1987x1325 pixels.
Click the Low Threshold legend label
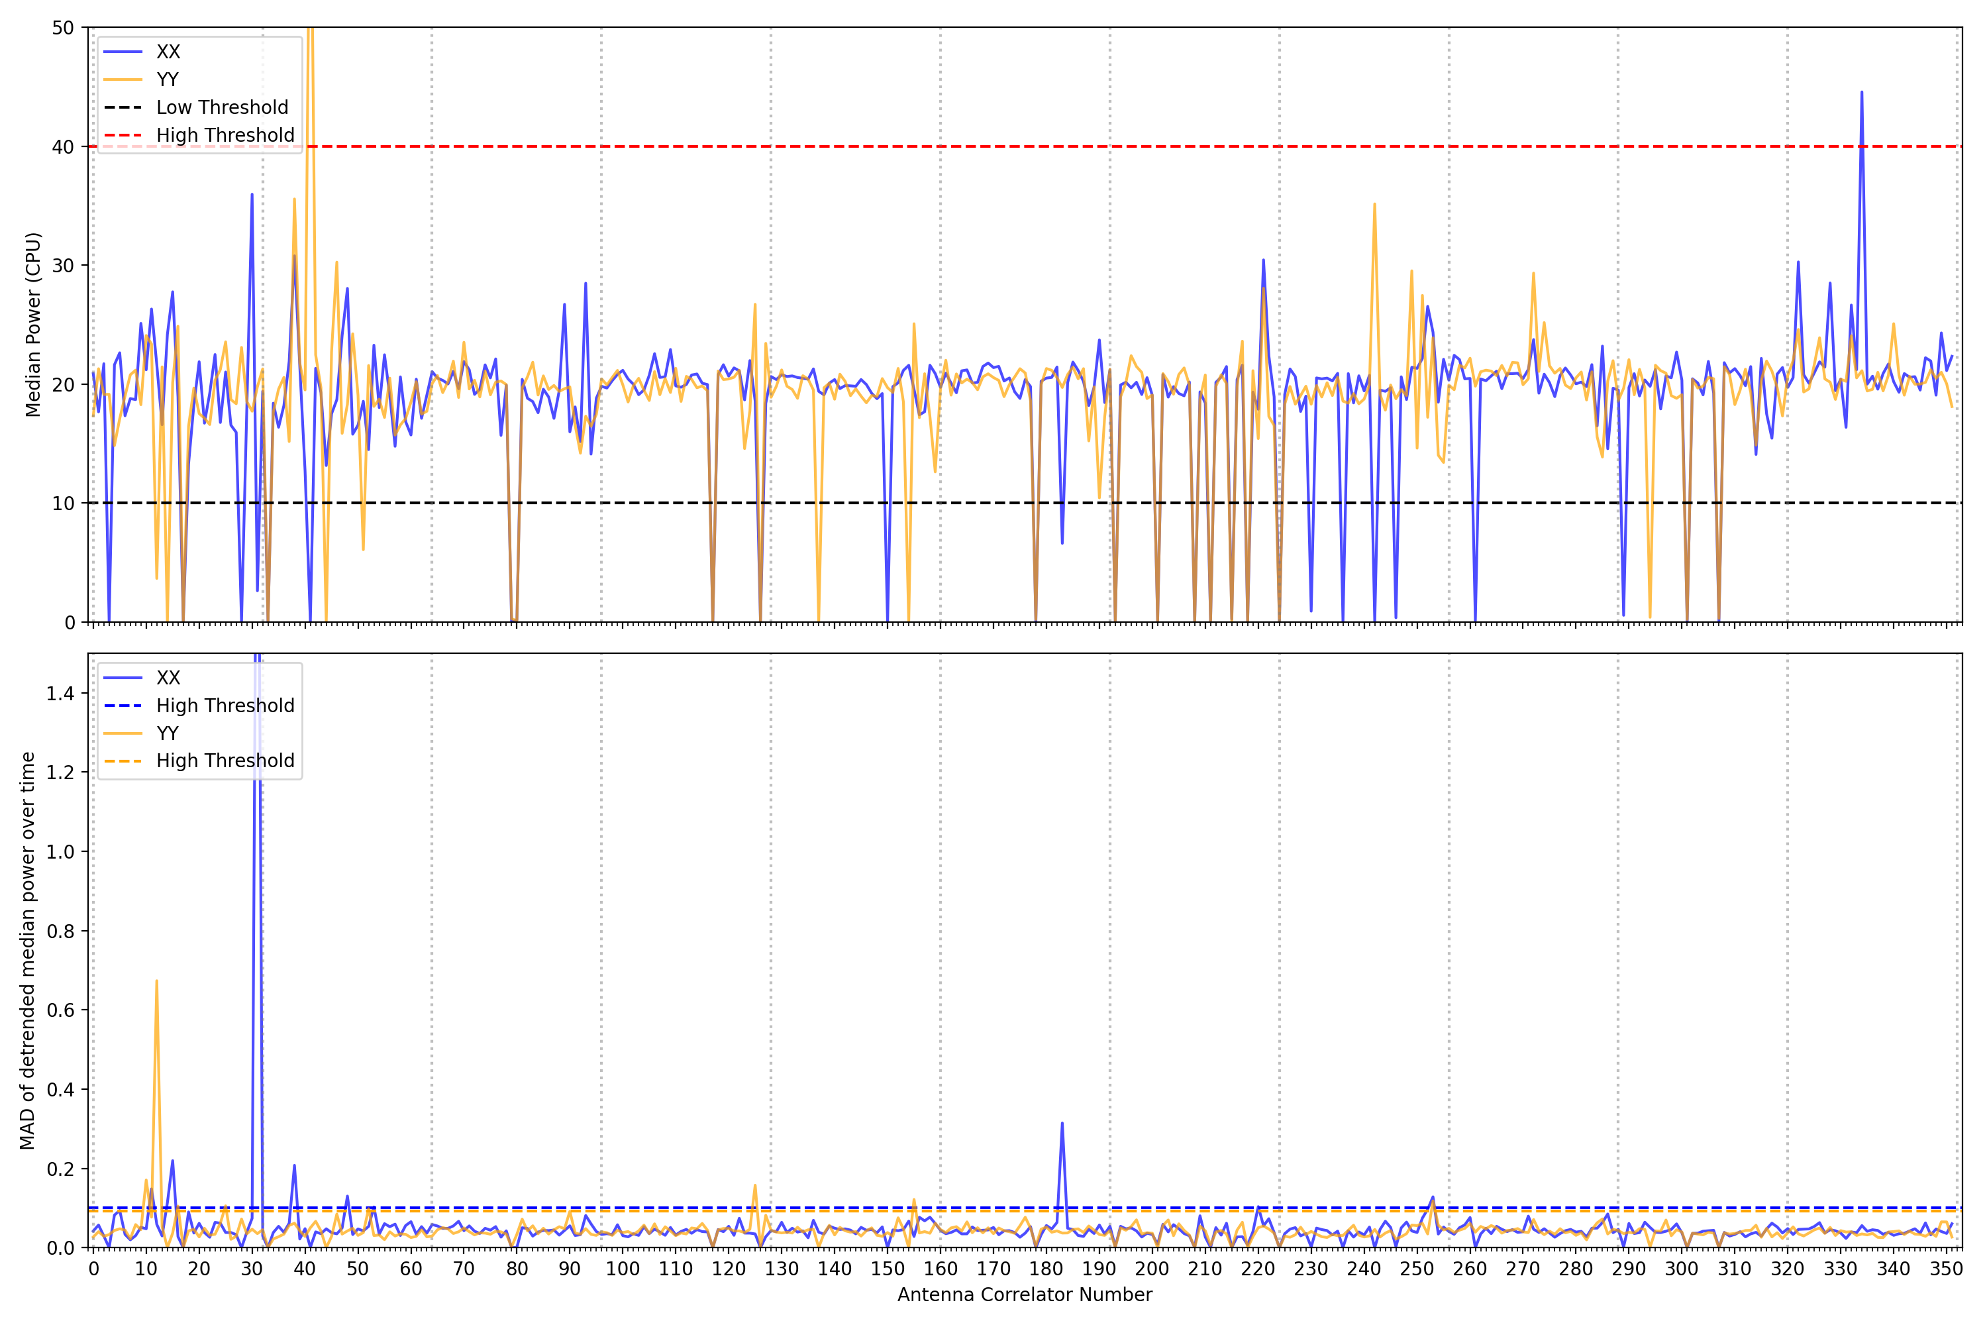[222, 107]
